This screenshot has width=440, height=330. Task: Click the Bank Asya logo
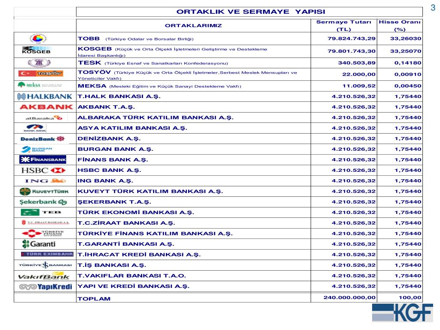(35, 128)
